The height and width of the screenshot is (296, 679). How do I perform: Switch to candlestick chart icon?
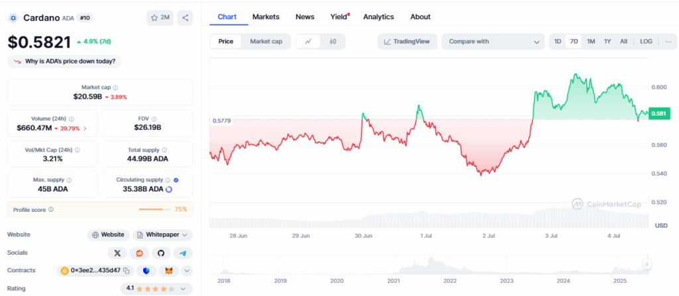(x=333, y=42)
